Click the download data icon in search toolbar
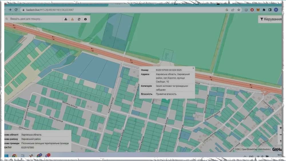Screen dimensions: 286x161 pos(66,19)
